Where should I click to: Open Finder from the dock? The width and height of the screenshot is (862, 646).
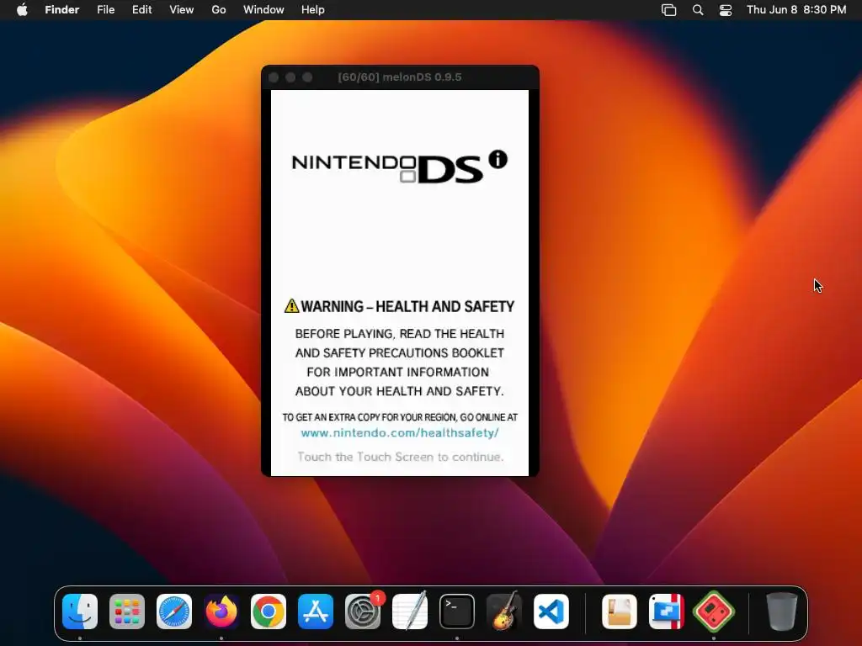click(x=80, y=611)
